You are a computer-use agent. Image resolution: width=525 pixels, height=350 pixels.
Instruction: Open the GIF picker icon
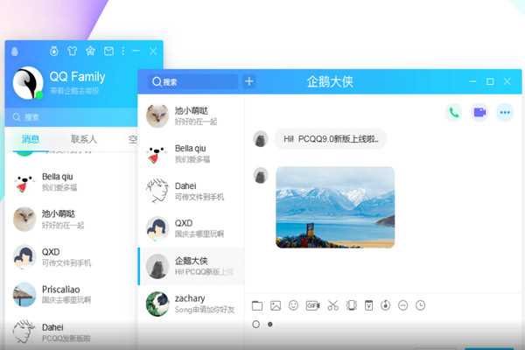312,305
